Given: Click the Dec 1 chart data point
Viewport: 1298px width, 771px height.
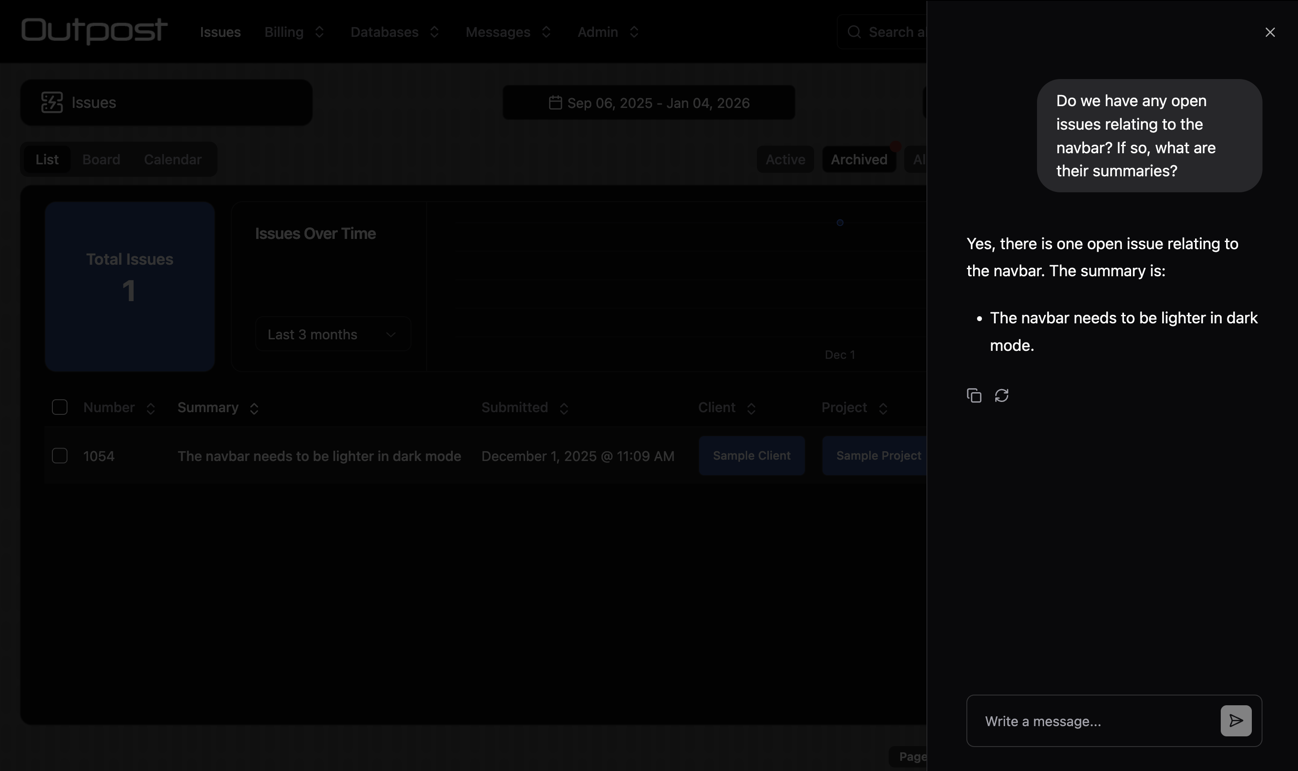Looking at the screenshot, I should pyautogui.click(x=839, y=223).
